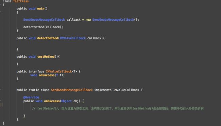
Task: Click the interface keyword
Action: pyautogui.click(x=36, y=72)
